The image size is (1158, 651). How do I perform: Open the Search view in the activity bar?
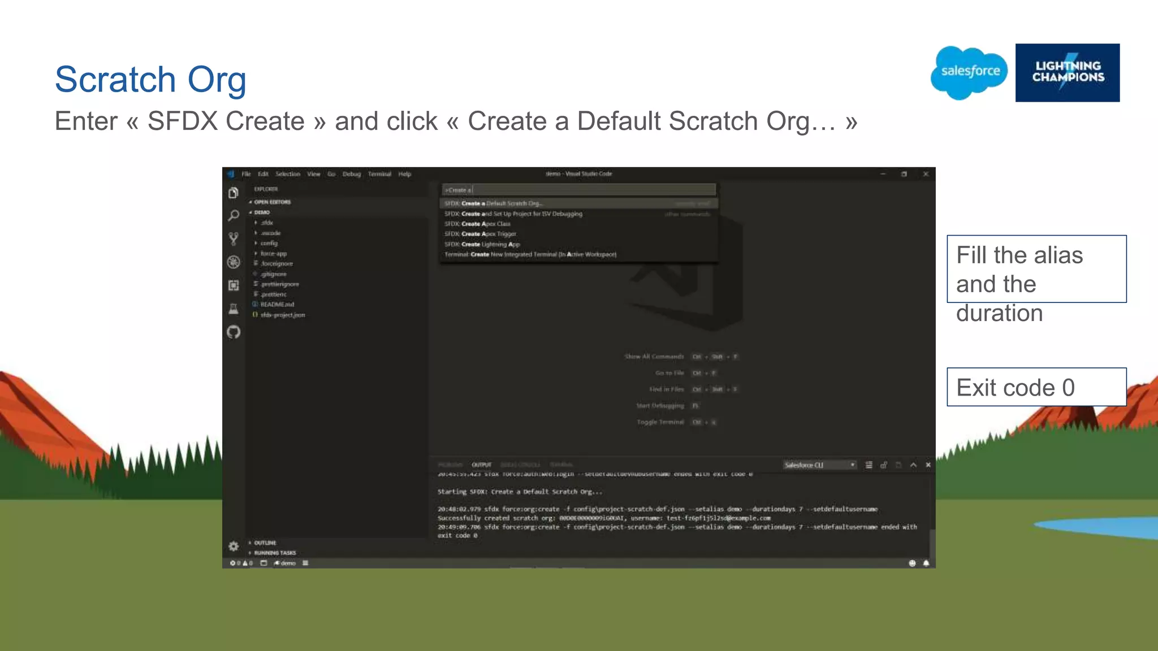click(234, 215)
